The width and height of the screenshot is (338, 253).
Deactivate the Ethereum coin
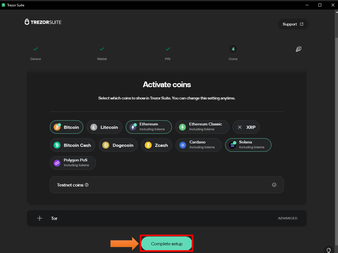pos(149,127)
